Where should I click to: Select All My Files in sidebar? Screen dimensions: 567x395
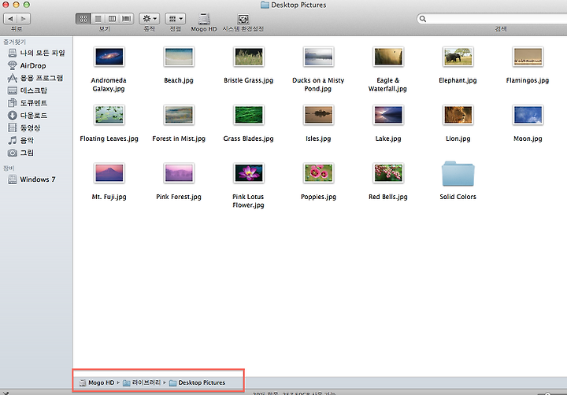click(x=36, y=54)
